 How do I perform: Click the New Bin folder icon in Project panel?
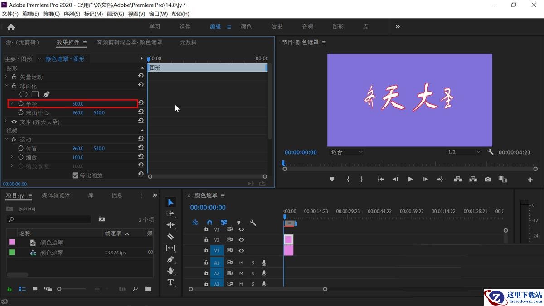tap(147, 289)
